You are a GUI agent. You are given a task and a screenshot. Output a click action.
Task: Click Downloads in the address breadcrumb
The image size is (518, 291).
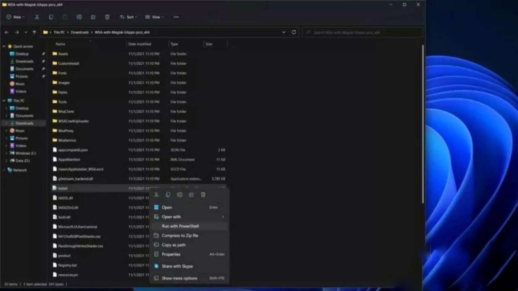click(x=80, y=32)
